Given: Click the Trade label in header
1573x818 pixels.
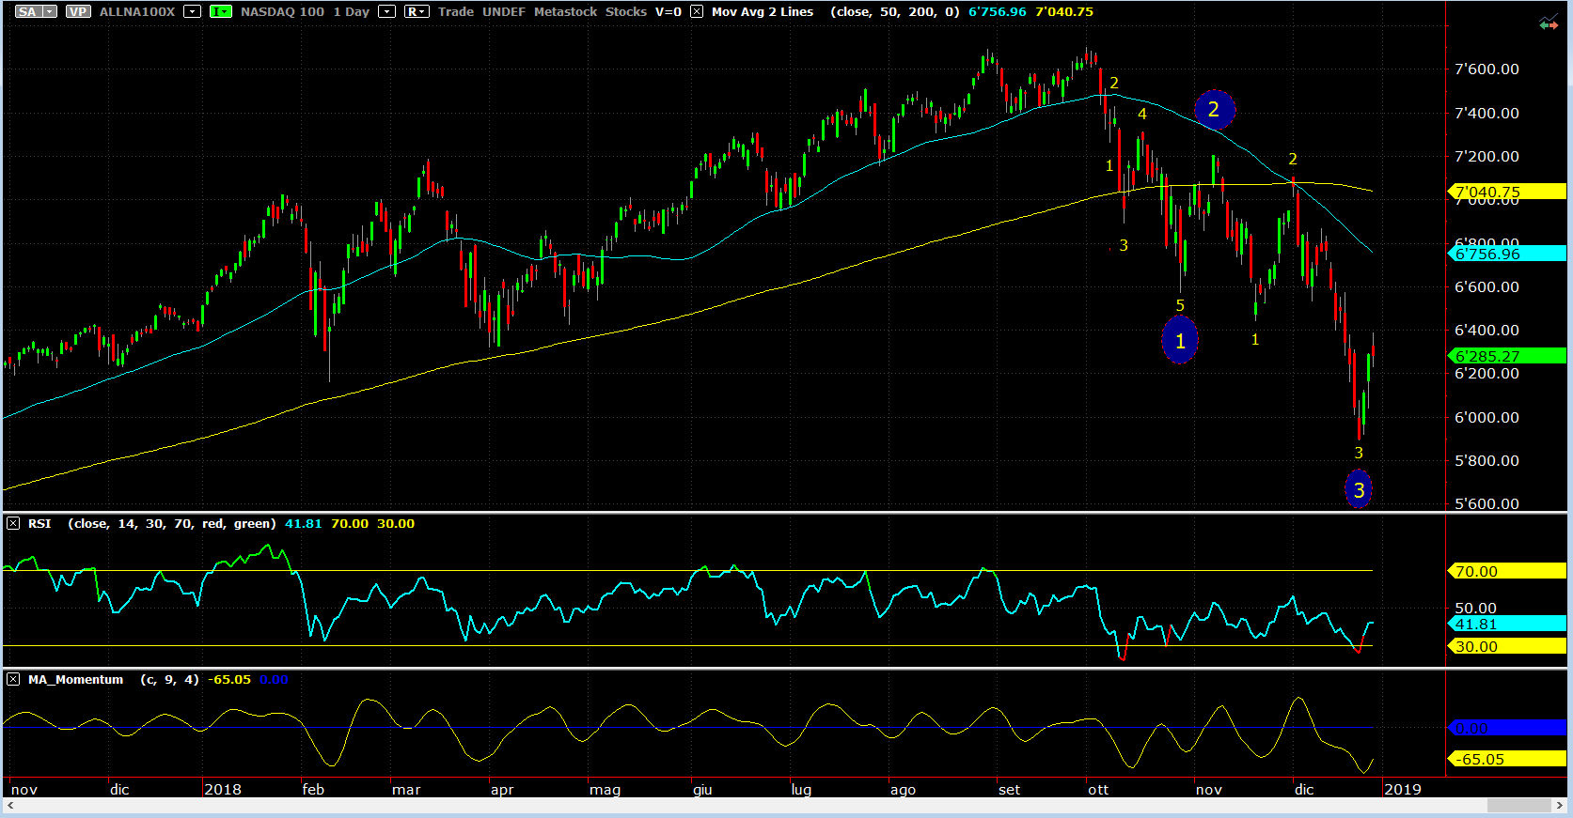Looking at the screenshot, I should click(x=456, y=11).
